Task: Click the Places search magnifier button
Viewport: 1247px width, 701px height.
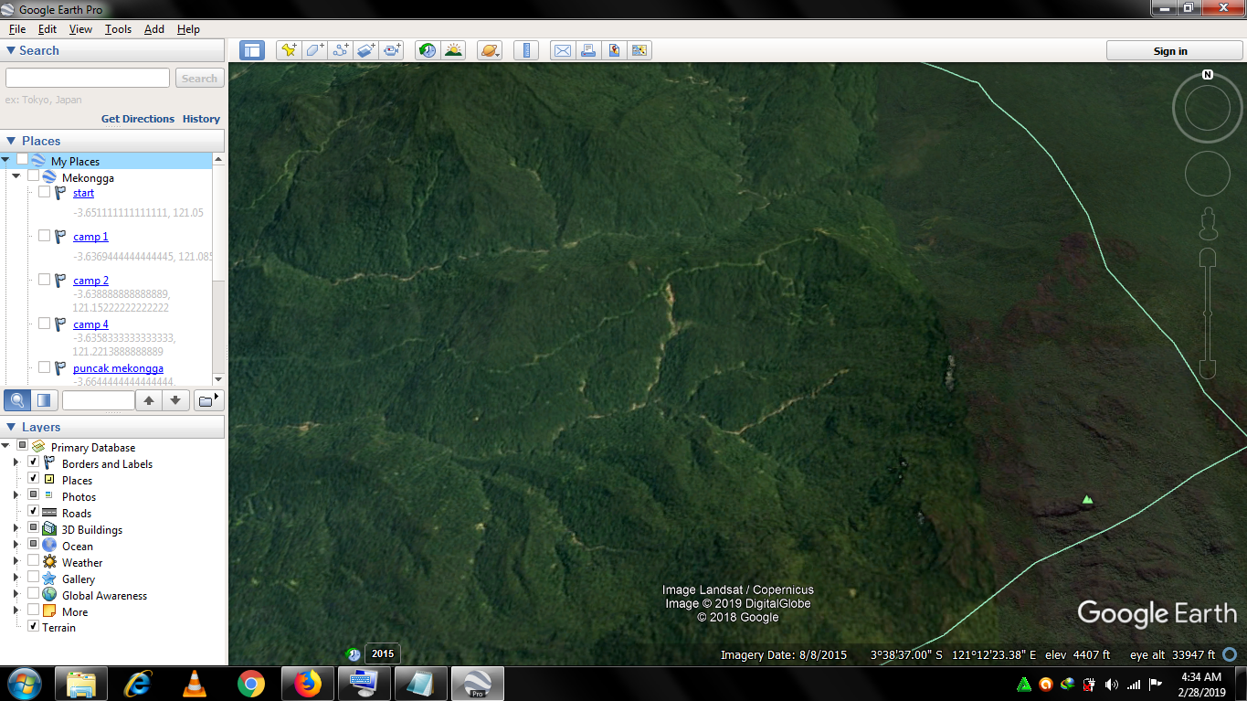Action: tap(17, 400)
